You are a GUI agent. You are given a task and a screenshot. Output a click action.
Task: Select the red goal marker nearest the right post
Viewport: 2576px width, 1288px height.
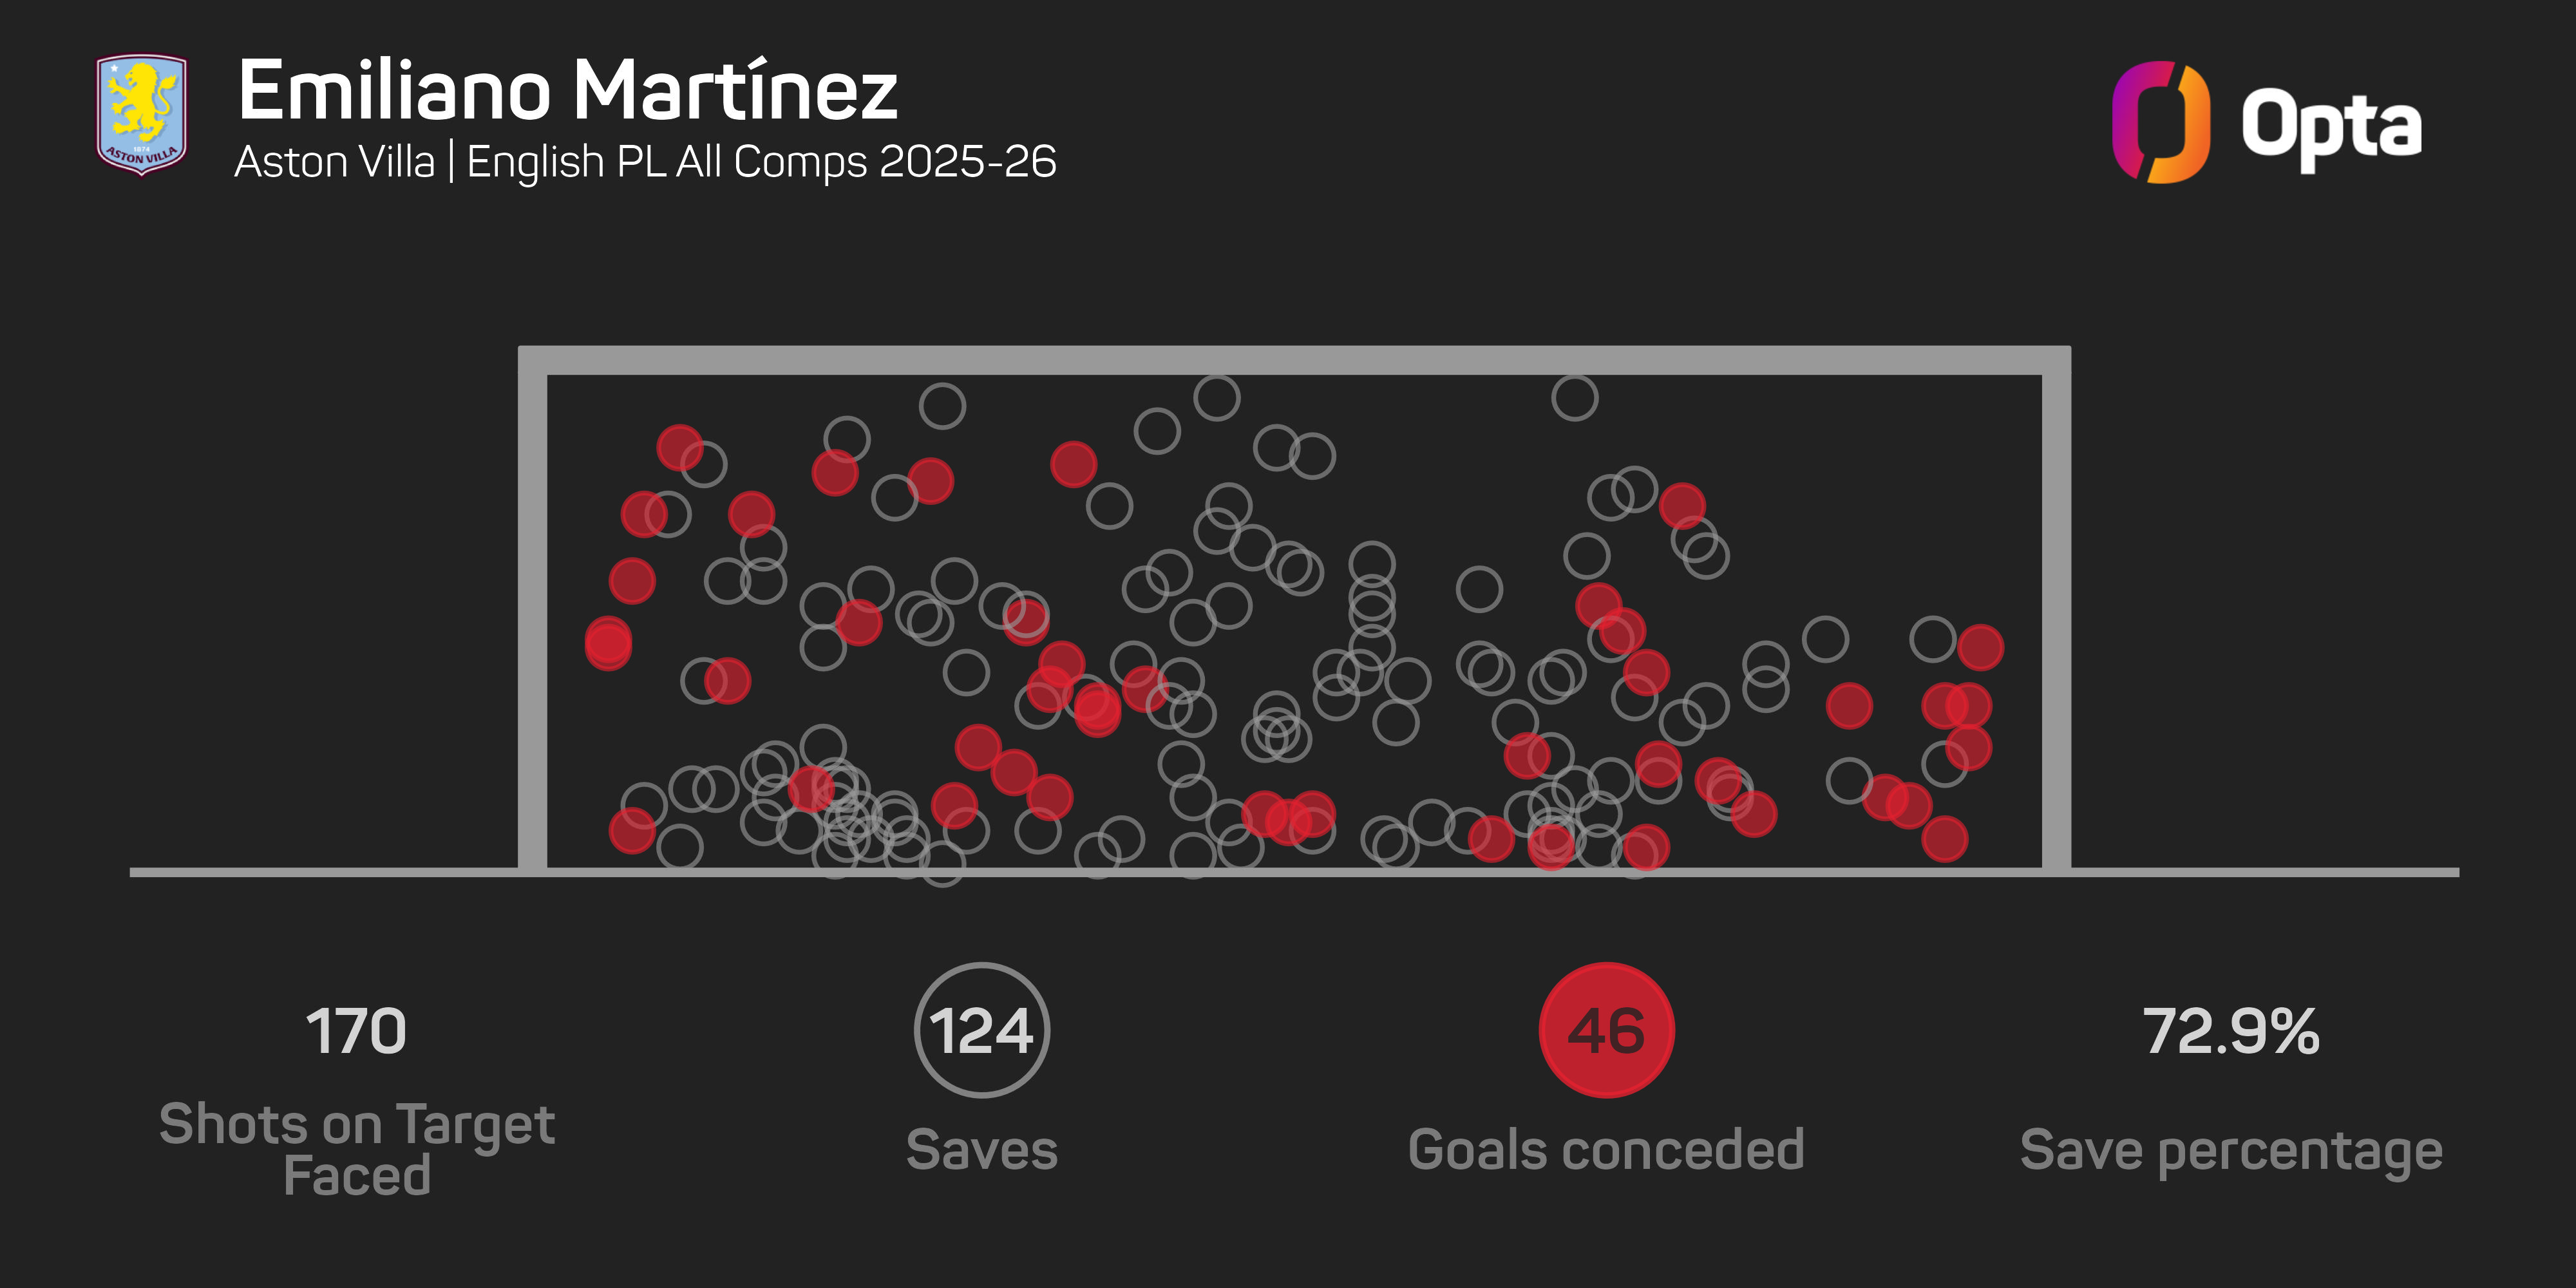click(1980, 647)
